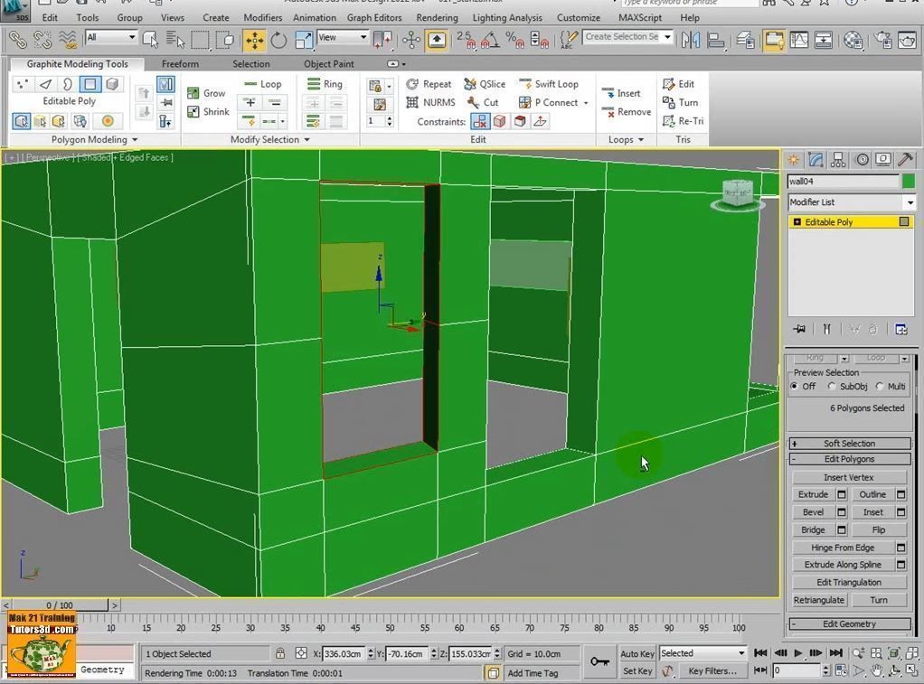Click the Set Keys key icon
Image resolution: width=924 pixels, height=684 pixels.
click(599, 662)
